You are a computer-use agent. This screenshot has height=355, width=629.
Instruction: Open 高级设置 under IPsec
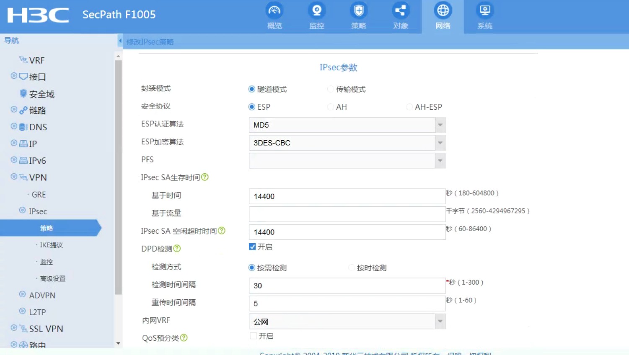(x=53, y=278)
